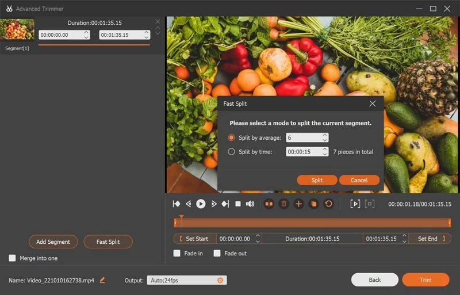Stop video playback
This screenshot has height=295, width=460.
(x=238, y=204)
